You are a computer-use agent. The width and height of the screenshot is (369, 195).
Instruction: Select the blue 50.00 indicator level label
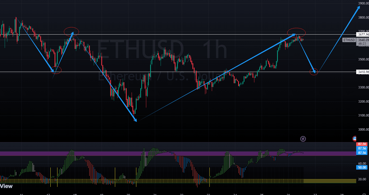pos(362,167)
